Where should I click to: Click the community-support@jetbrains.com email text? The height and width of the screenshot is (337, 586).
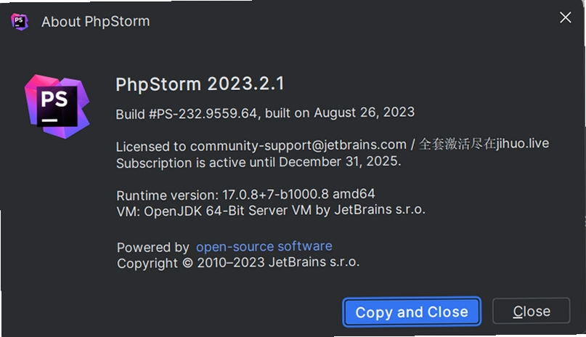298,145
